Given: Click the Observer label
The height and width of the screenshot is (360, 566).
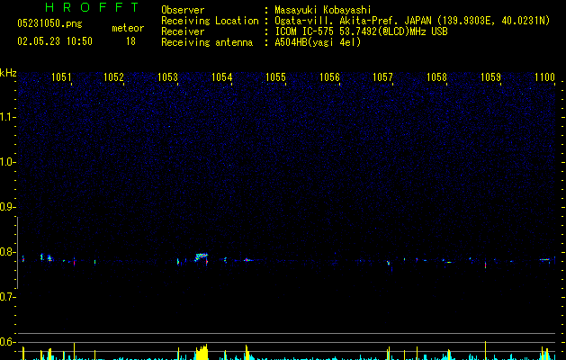Looking at the screenshot, I should [x=183, y=10].
